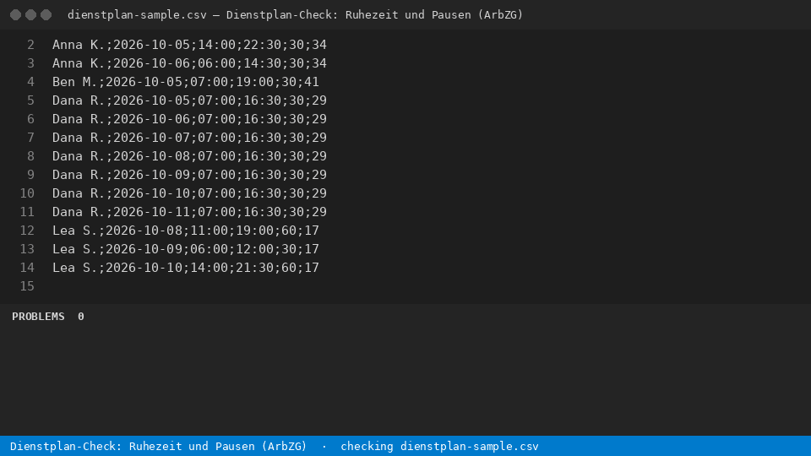The image size is (811, 456).
Task: Click the Dana R. 2026-10-07 line
Action: point(189,138)
